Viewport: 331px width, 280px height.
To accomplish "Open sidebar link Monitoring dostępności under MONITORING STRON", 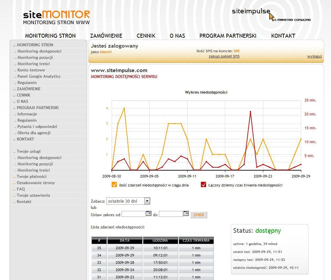I will [x=39, y=51].
